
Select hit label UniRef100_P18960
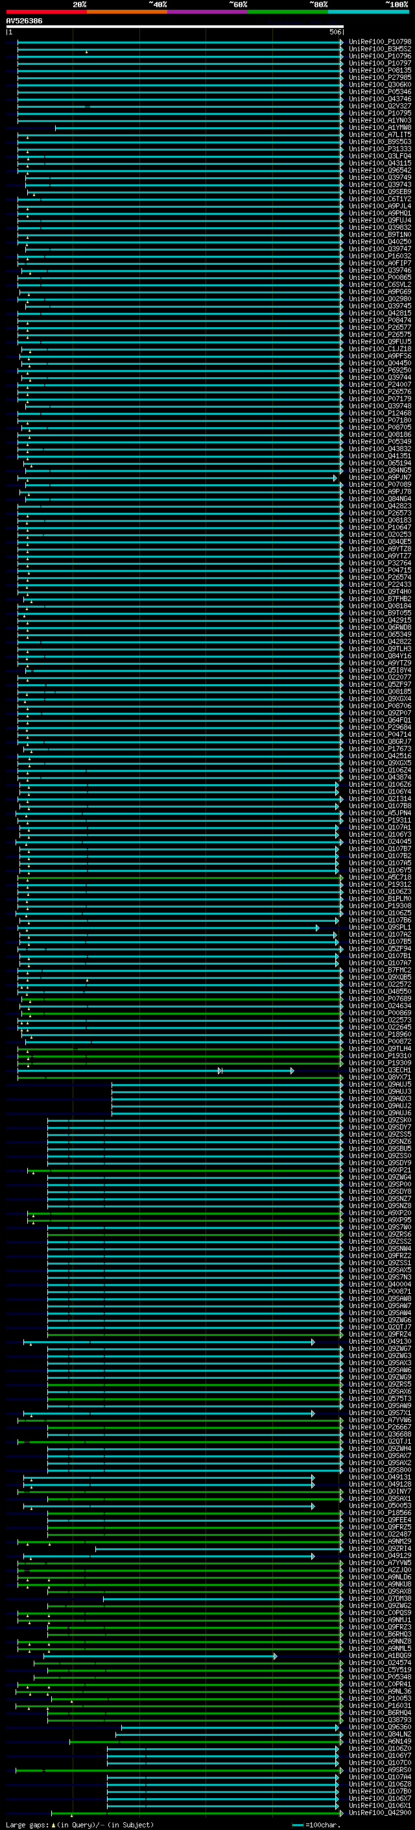click(x=380, y=1033)
